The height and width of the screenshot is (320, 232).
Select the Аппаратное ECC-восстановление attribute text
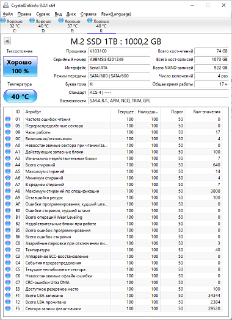57,257
